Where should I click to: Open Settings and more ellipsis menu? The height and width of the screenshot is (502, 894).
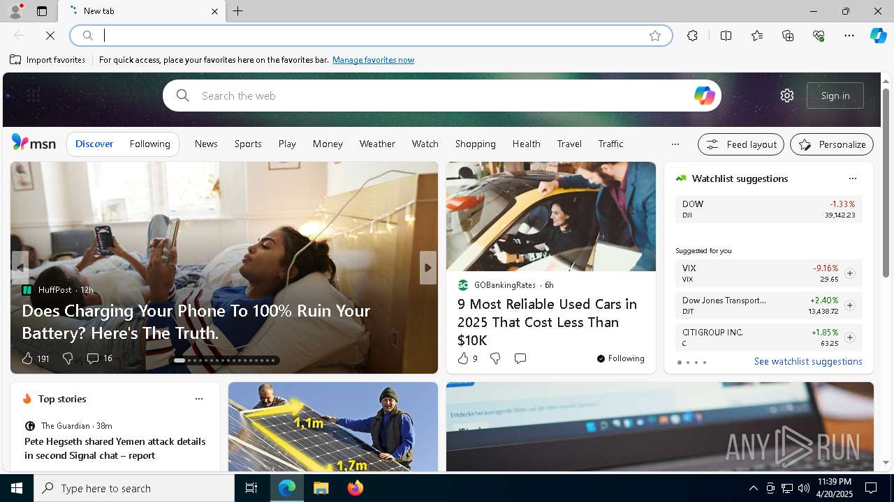[x=849, y=36]
